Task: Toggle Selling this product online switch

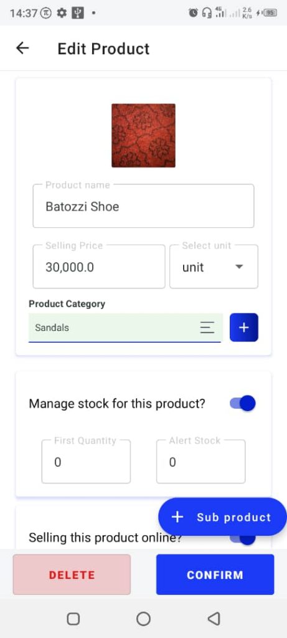Action: pos(243,538)
